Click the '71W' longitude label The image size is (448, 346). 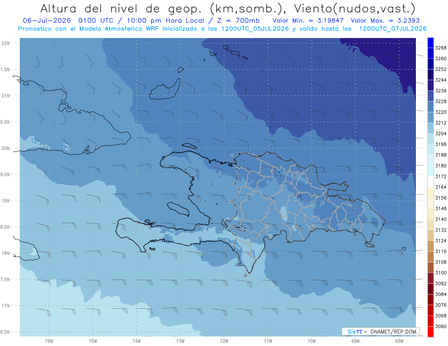pos(268,341)
